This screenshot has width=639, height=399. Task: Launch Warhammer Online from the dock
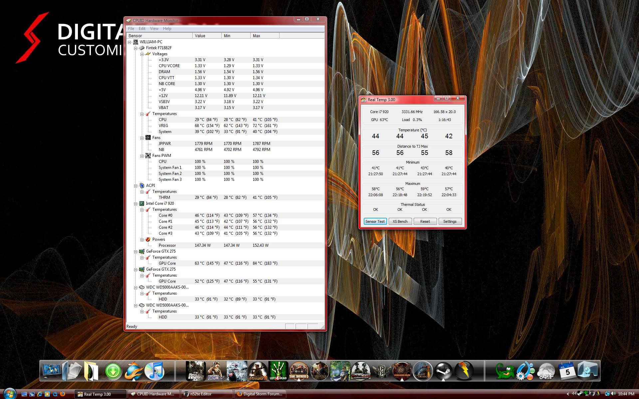point(402,371)
